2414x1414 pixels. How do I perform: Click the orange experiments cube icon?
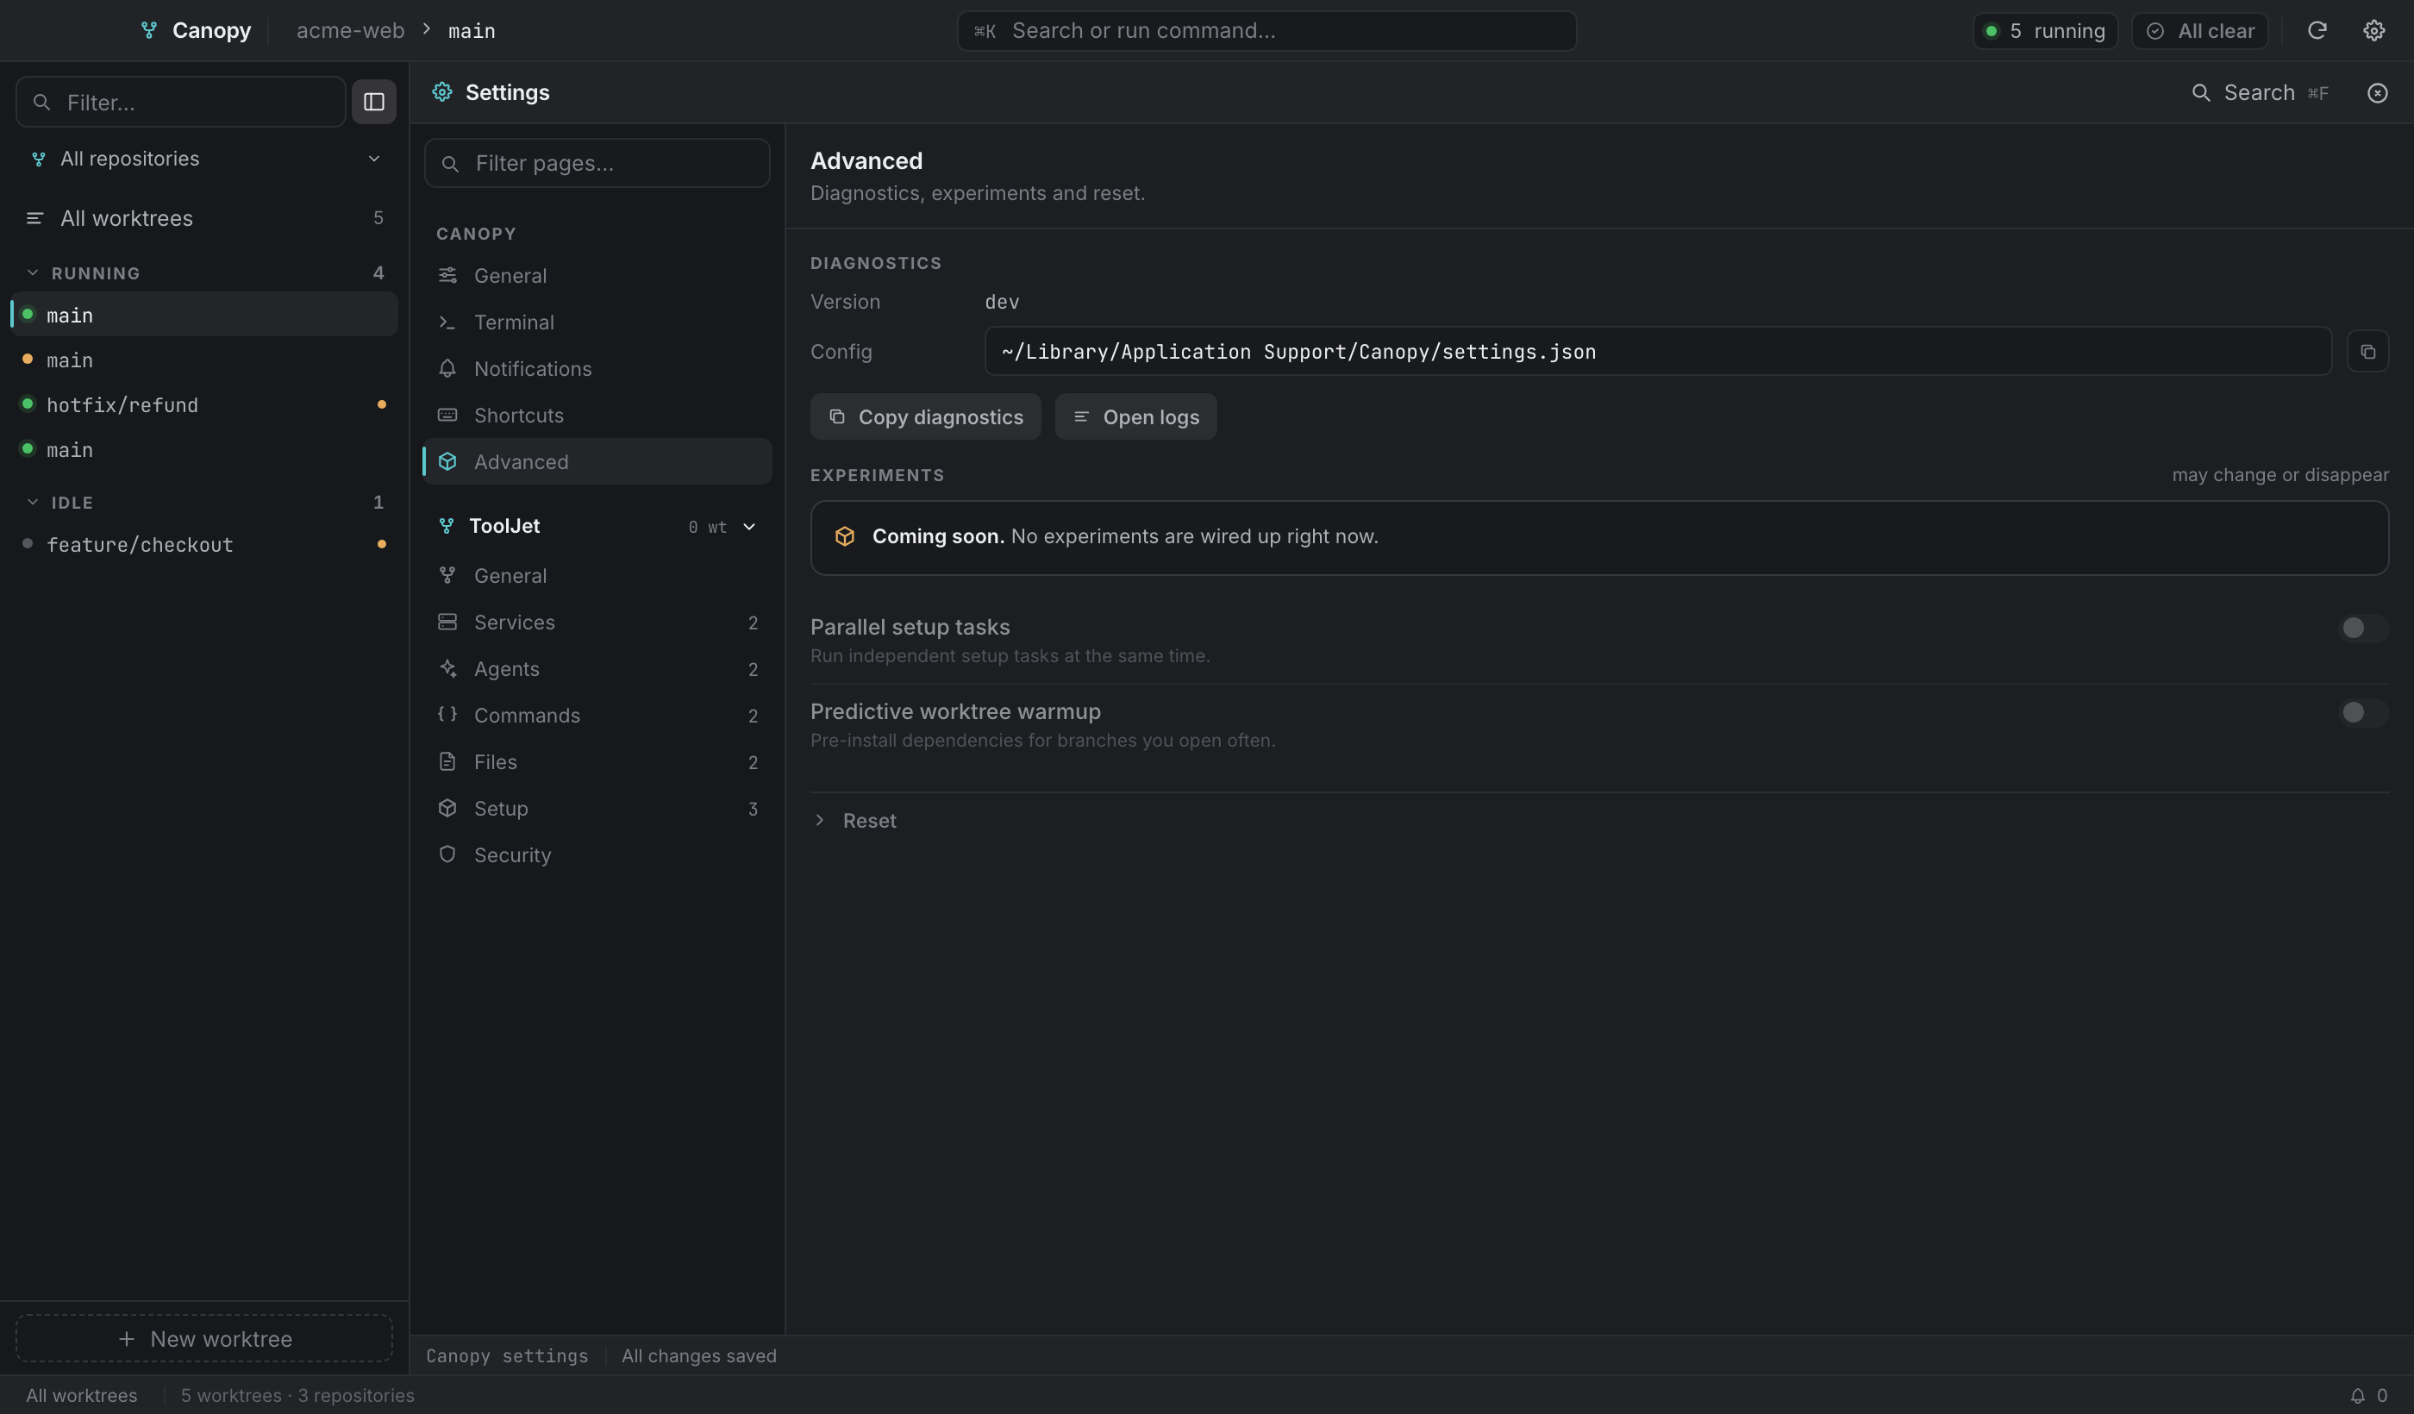[844, 536]
